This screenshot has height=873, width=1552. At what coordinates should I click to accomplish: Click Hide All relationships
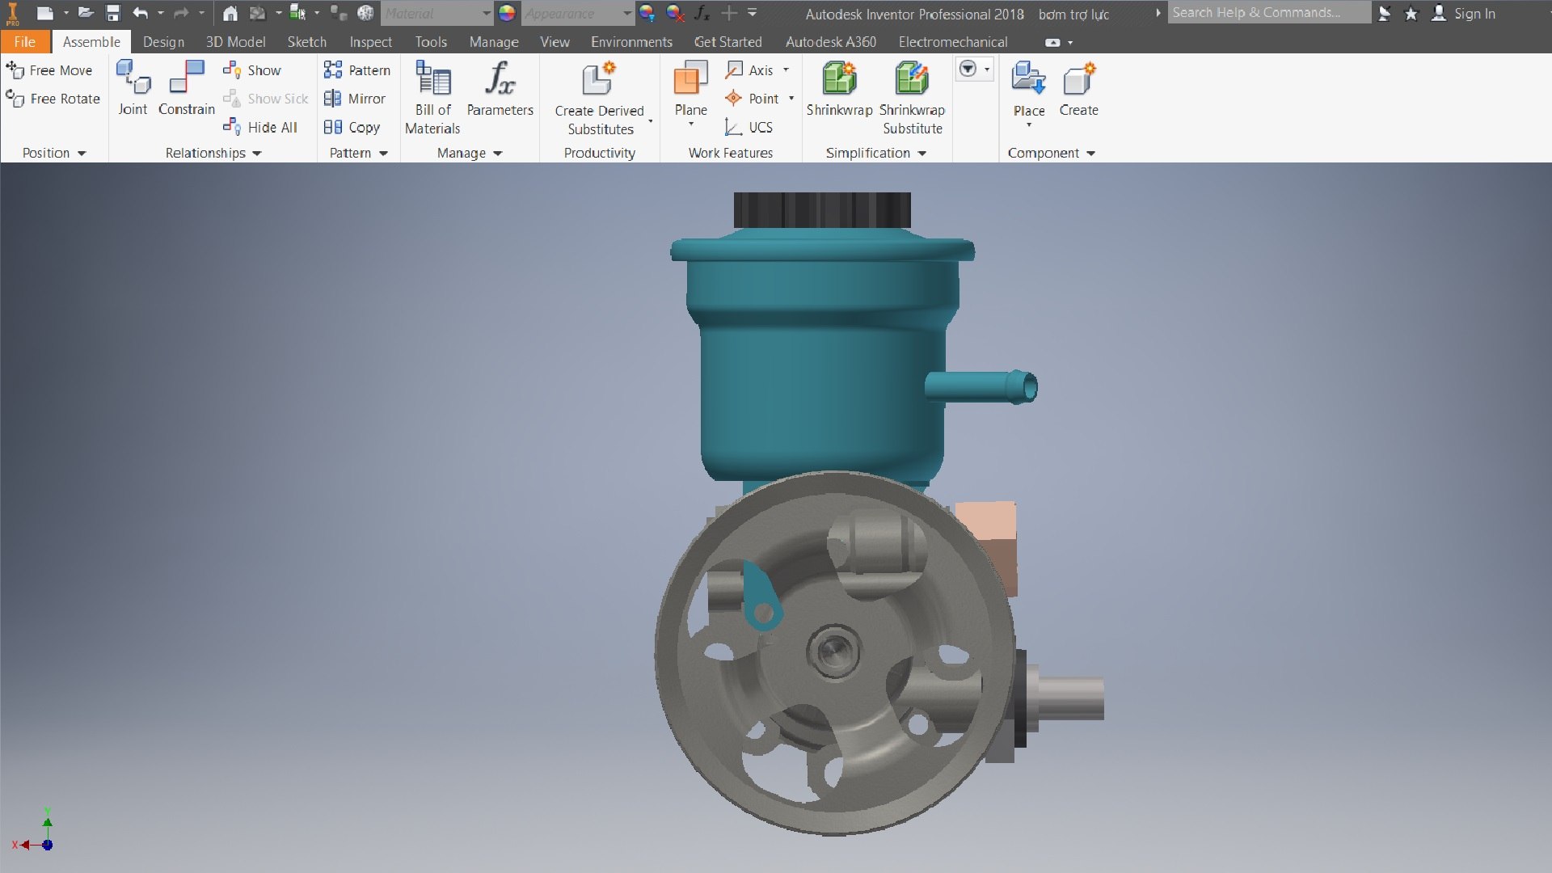(x=260, y=127)
